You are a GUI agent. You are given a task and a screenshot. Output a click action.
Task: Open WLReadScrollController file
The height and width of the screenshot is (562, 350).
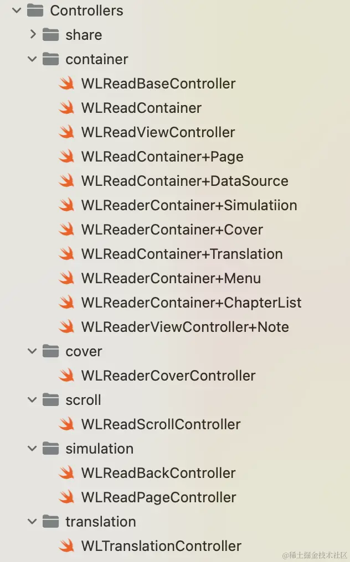(x=161, y=424)
